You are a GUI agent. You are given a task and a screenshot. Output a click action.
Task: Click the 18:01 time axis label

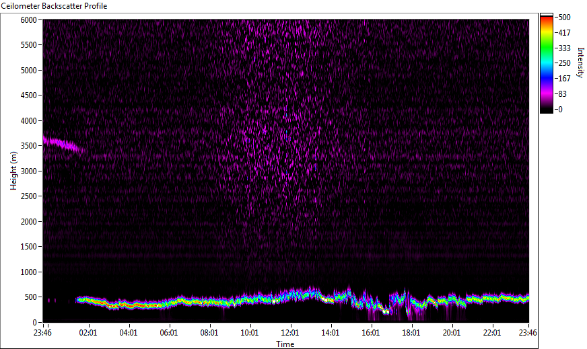[411, 333]
